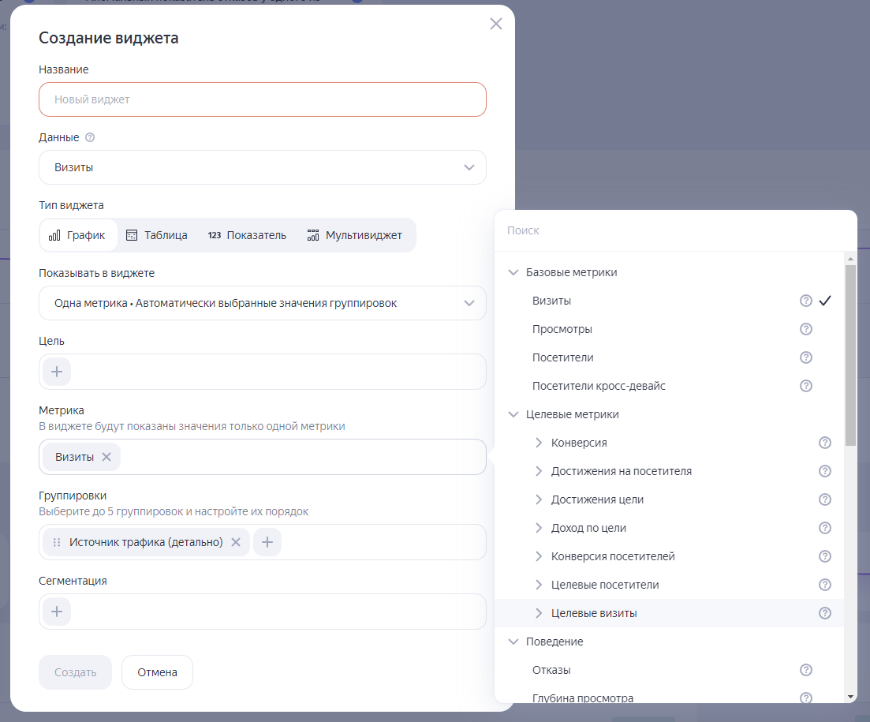The image size is (870, 722).
Task: Click help icon beside Отказы metric
Action: click(805, 670)
